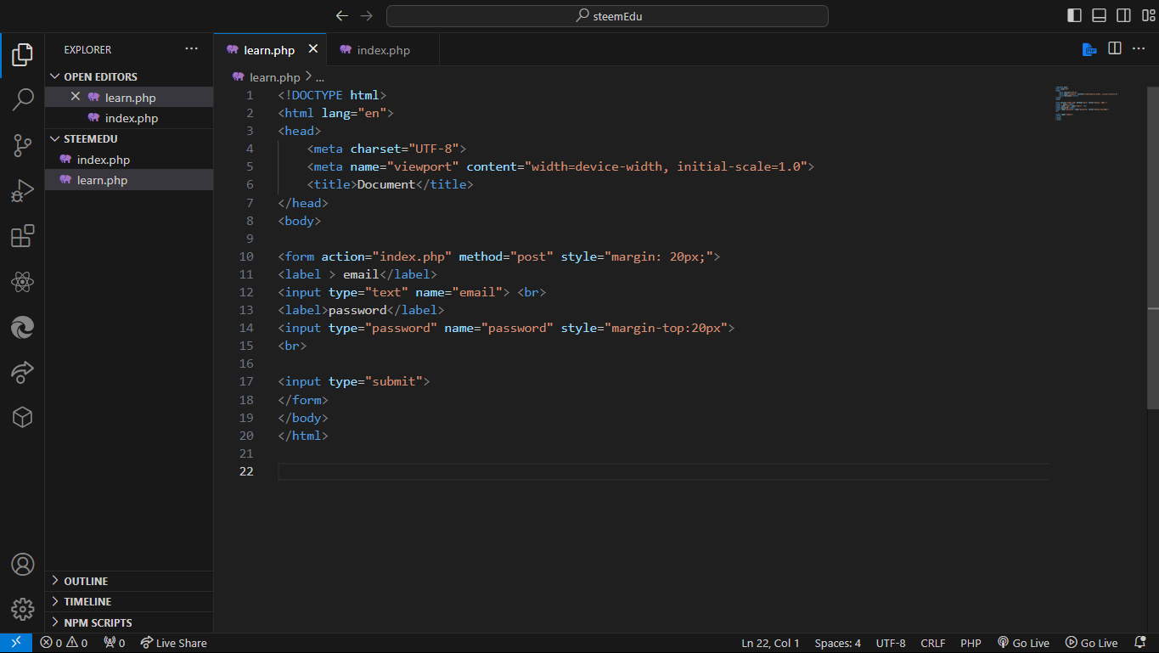The height and width of the screenshot is (653, 1159).
Task: Toggle the secondary side bar layout button
Action: [1123, 15]
